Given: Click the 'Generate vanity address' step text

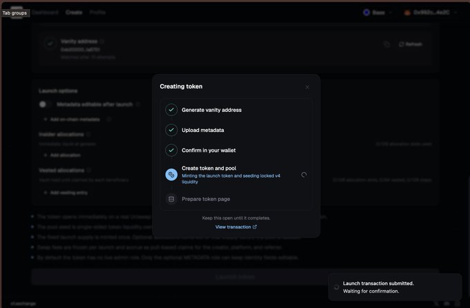Looking at the screenshot, I should click(211, 110).
